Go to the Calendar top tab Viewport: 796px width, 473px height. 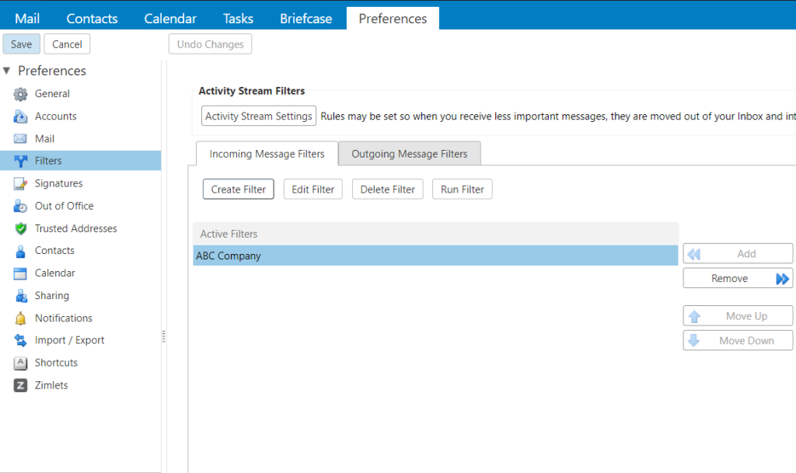pos(170,19)
